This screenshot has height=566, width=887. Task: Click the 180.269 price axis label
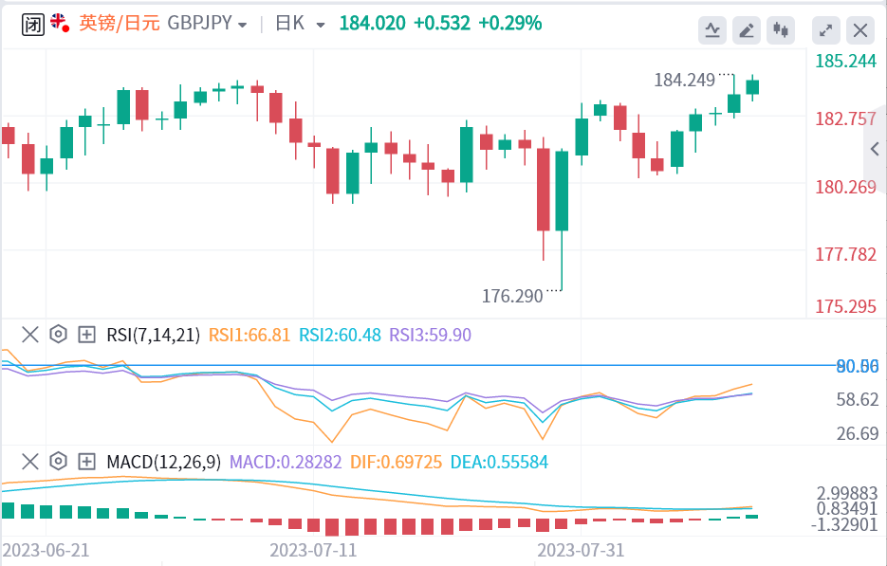coord(845,187)
